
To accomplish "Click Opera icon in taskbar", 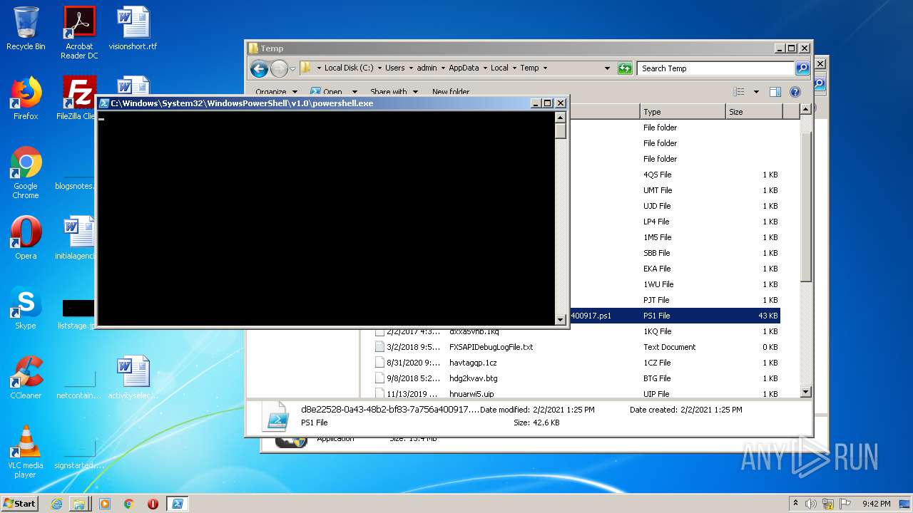I will coord(153,504).
